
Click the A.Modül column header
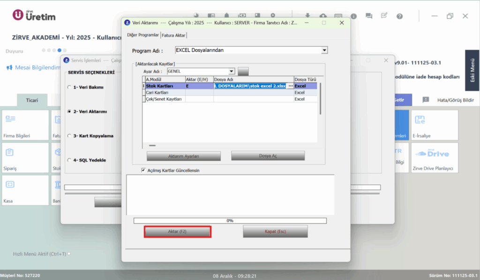(165, 79)
